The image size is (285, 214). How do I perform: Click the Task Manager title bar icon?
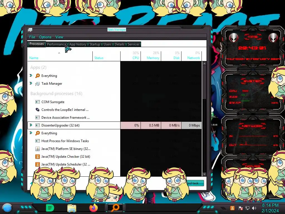click(x=30, y=30)
